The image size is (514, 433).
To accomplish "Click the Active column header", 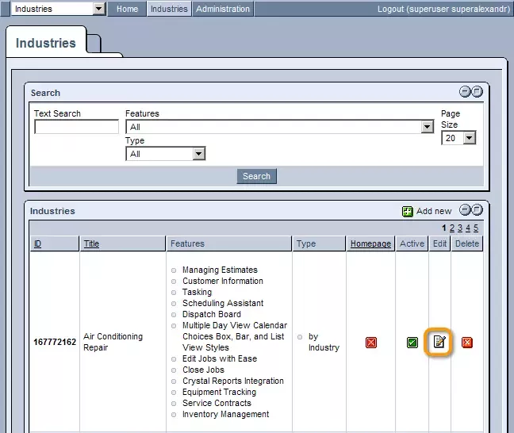I will (412, 244).
